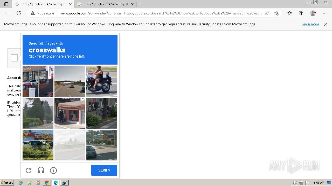Open the network tray icon
Screen dimensions: 332x186
click(301, 183)
